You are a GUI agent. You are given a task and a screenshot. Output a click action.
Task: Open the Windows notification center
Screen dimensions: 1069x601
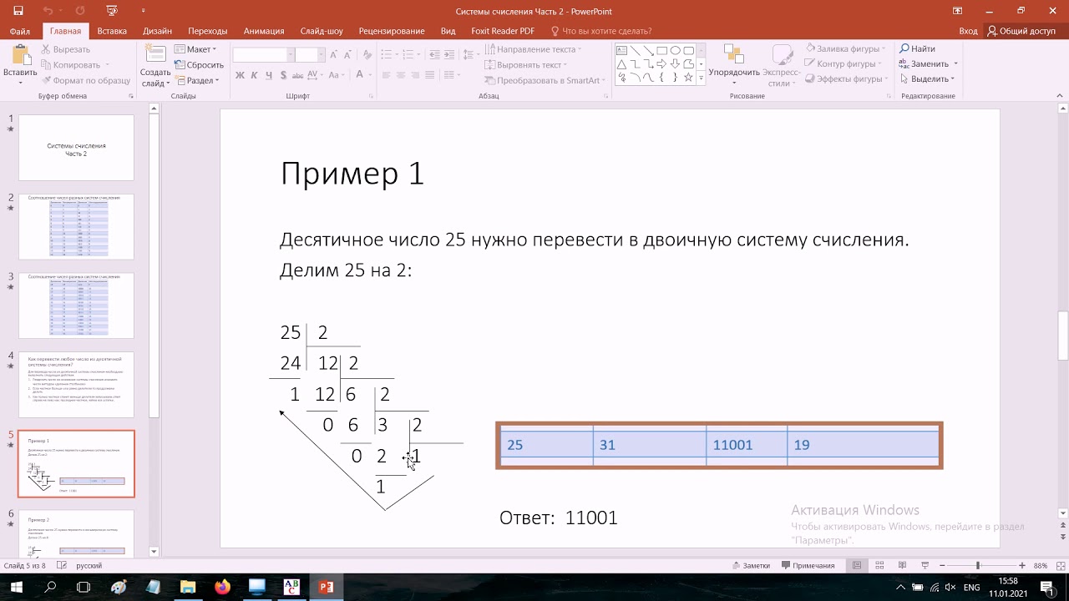coord(1051,587)
